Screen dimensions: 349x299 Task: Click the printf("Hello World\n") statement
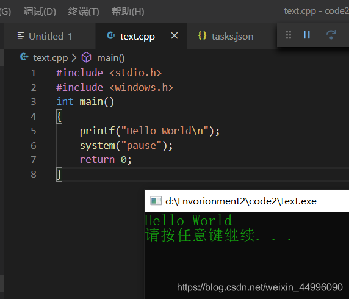click(150, 131)
